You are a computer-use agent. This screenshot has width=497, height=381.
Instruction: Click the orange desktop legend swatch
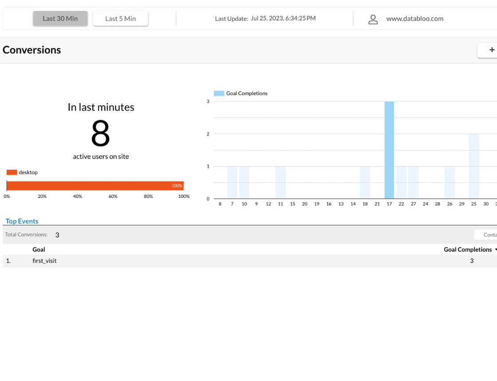12,172
